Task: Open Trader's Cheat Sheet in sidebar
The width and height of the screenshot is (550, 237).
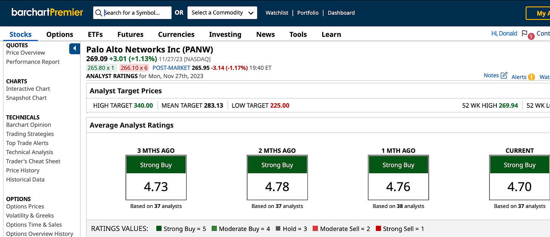Action: pos(33,161)
